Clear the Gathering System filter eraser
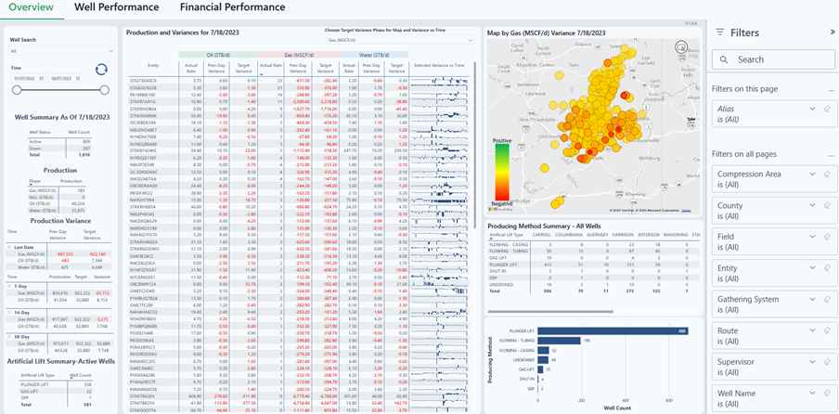The height and width of the screenshot is (414, 839). click(x=827, y=300)
